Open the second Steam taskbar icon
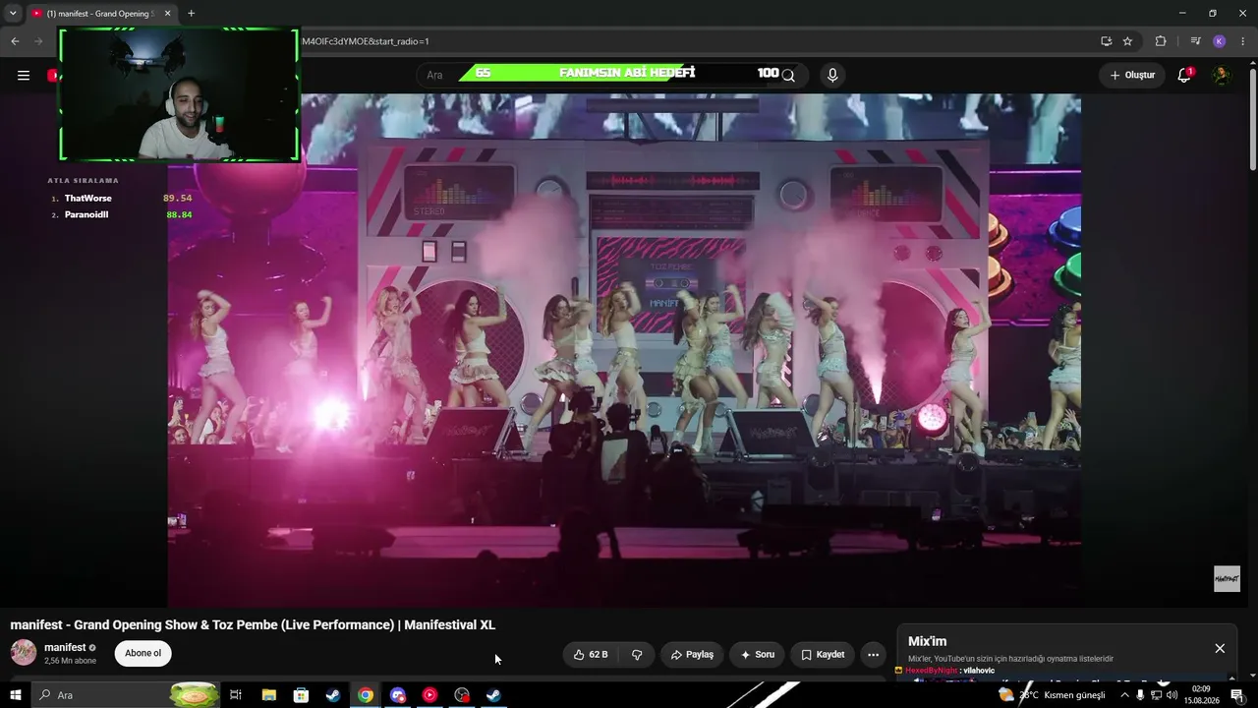The width and height of the screenshot is (1258, 708). [493, 695]
